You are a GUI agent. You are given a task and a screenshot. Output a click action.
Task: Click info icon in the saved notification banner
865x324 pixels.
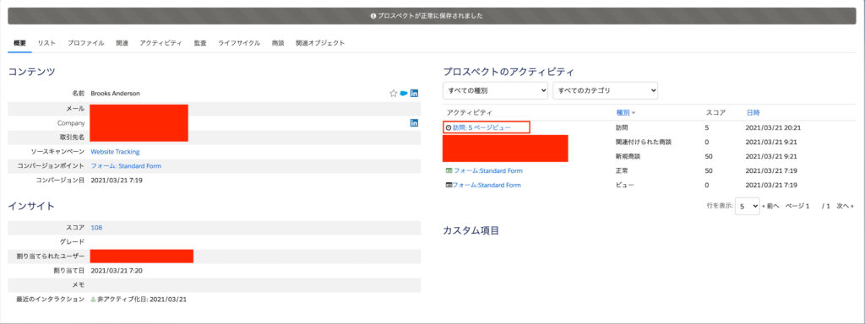click(x=373, y=16)
